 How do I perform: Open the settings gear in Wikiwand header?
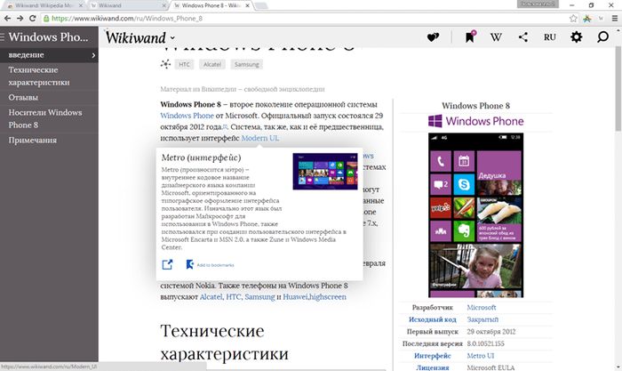point(576,37)
